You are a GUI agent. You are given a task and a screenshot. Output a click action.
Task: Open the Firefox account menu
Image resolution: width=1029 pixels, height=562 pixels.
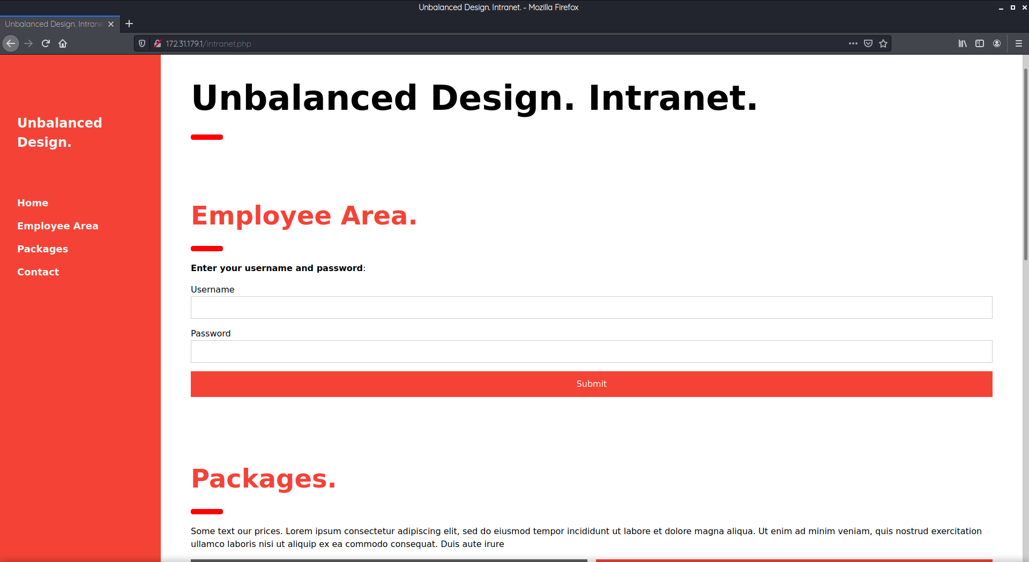[997, 43]
